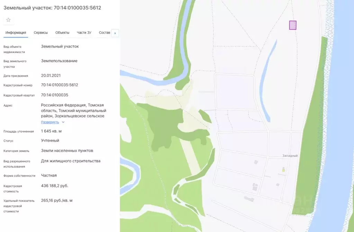This screenshot has width=354, height=232.
Task: Click the title Земельный участок: 70:14:0100035:5612
Action: coord(52,8)
